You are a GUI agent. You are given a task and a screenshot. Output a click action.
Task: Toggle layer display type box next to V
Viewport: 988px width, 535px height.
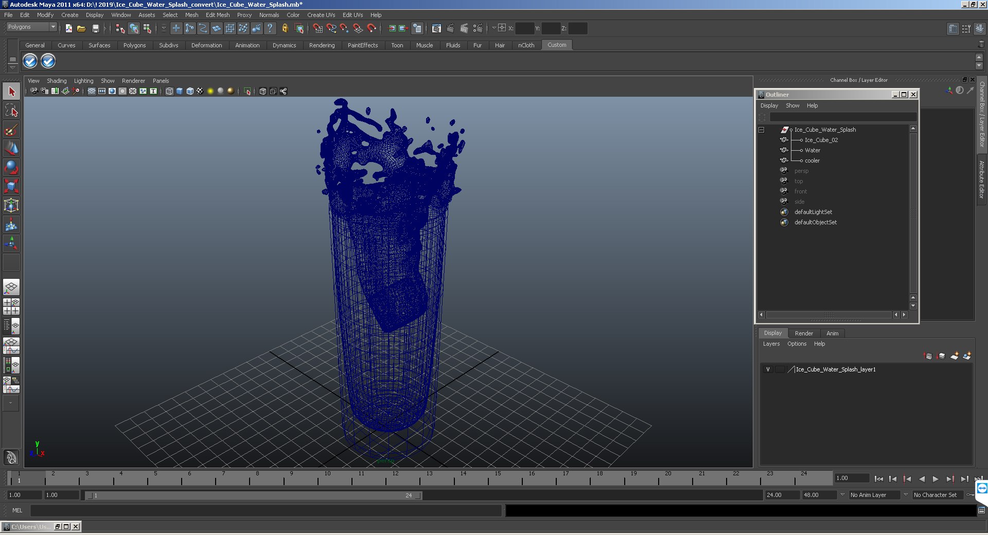click(780, 369)
